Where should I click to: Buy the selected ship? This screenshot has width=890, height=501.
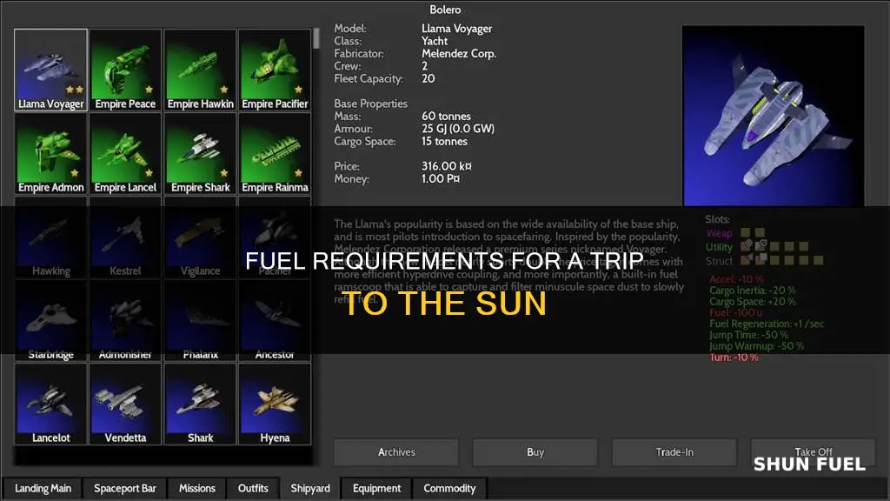535,452
